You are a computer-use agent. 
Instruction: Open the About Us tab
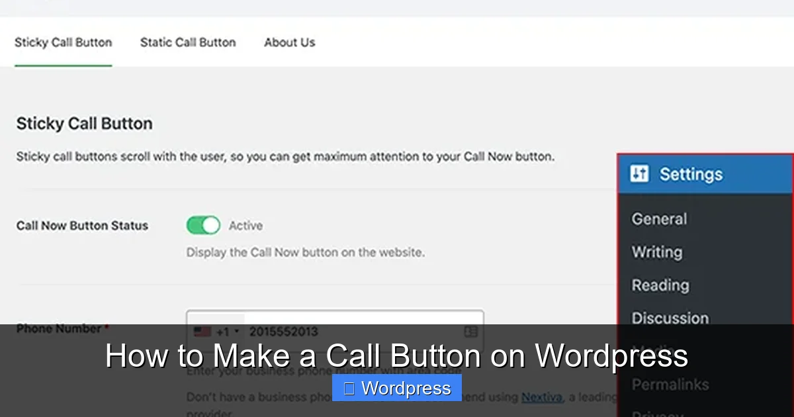289,42
